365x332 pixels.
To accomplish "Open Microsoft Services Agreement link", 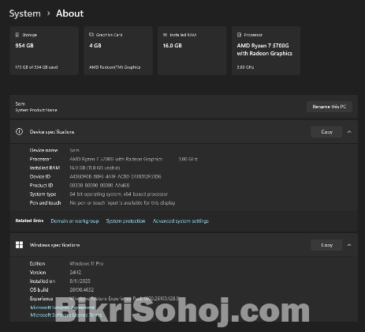I will click(62, 307).
